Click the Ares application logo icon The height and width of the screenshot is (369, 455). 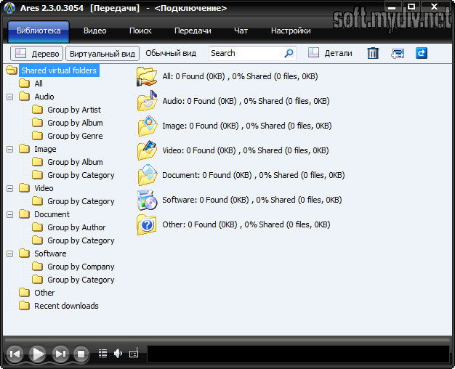9,8
